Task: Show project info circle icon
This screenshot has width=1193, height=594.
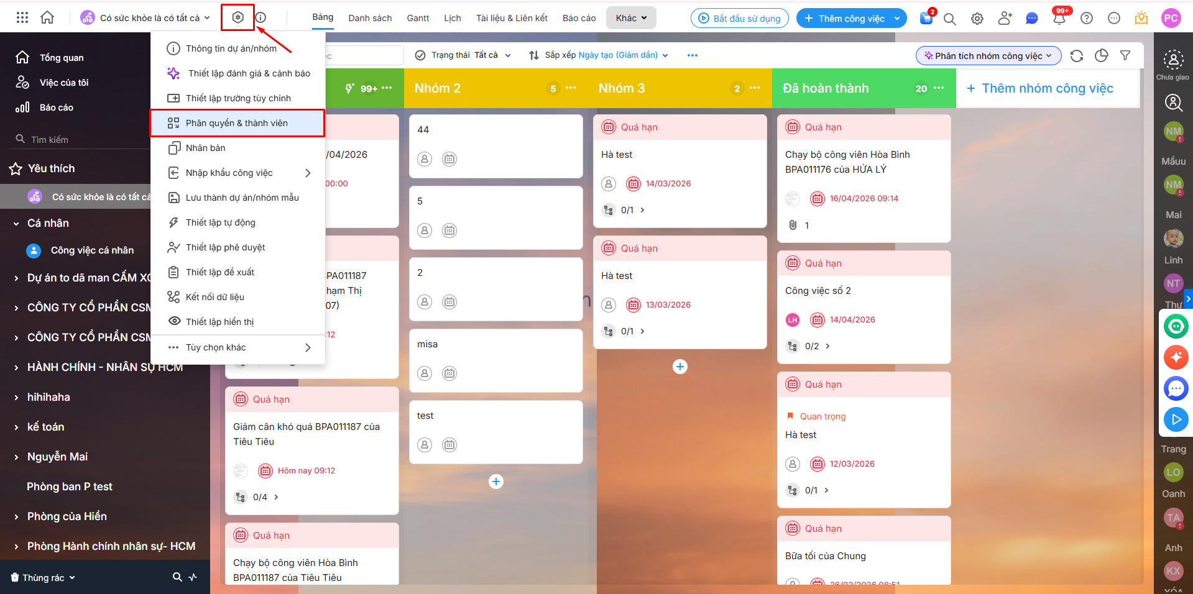Action: coord(261,17)
